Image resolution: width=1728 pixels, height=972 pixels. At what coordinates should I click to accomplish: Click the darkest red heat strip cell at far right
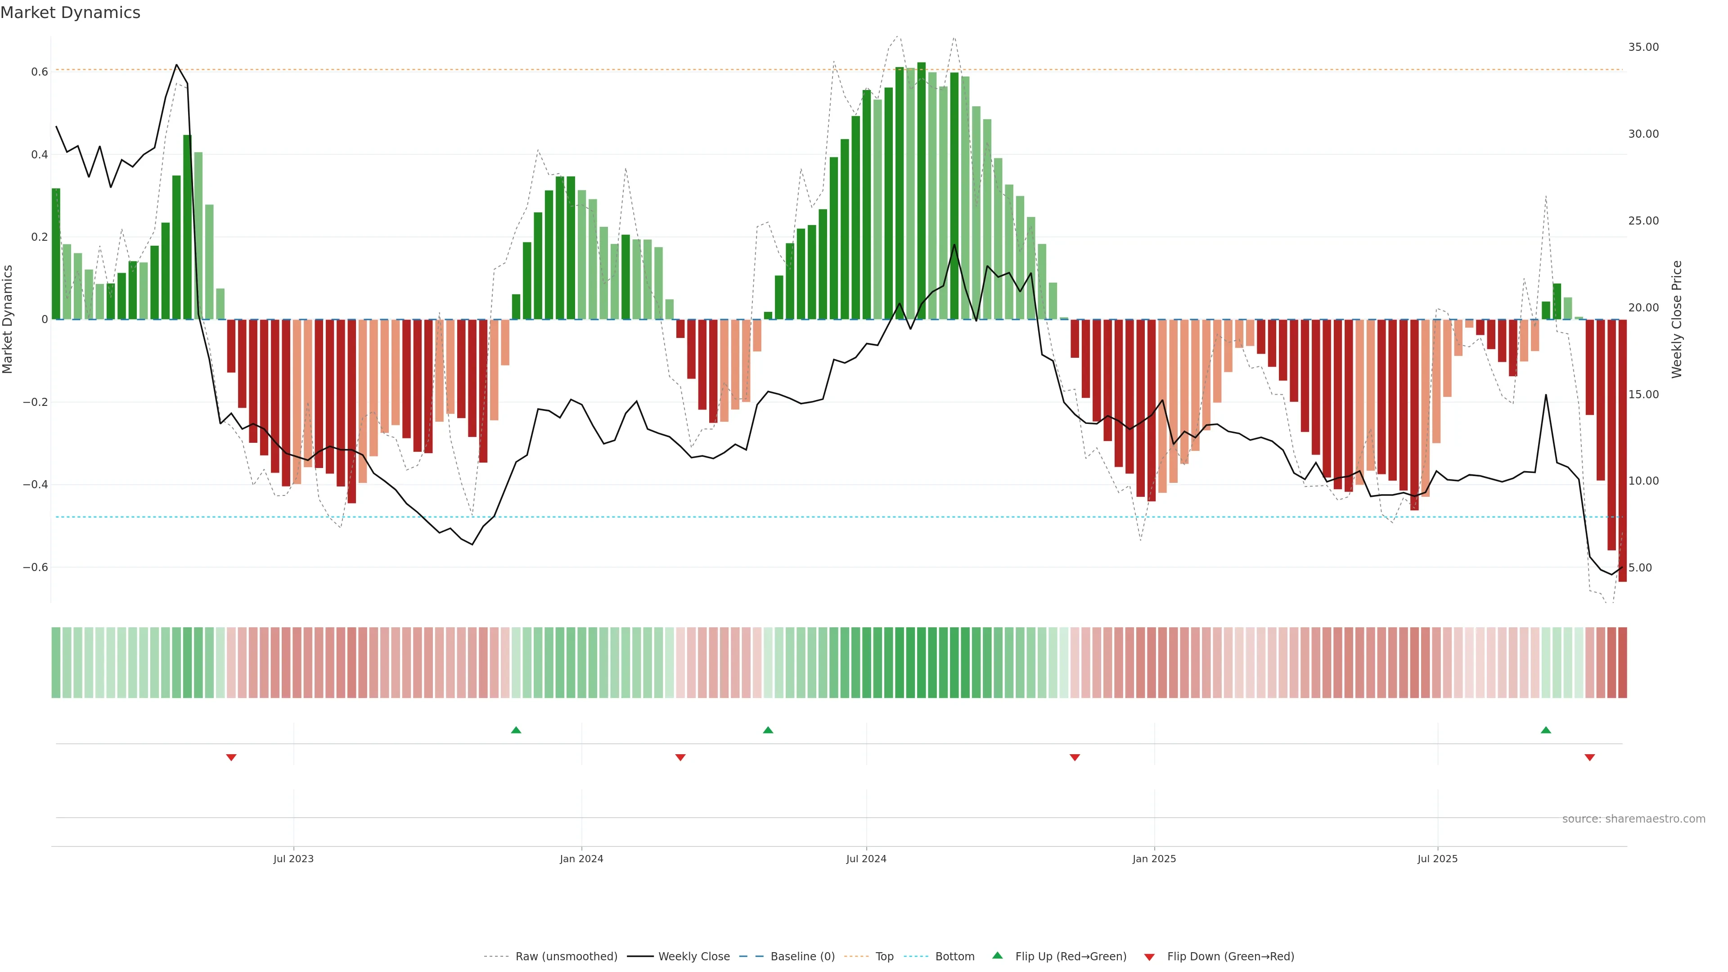pos(1622,663)
